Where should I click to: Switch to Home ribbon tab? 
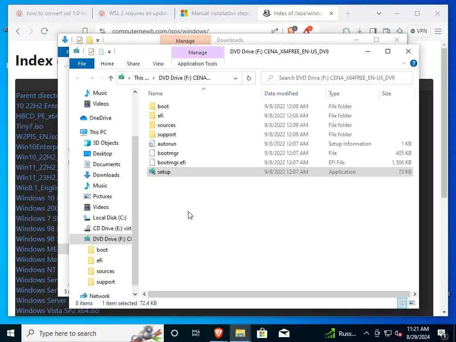(107, 63)
